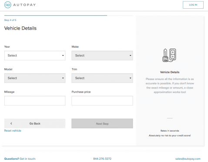
Task: Click the "Vehicle Details" page heading
Action: [x=20, y=28]
